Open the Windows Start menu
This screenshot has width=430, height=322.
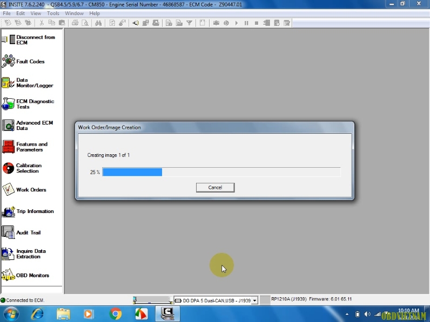(x=11, y=314)
